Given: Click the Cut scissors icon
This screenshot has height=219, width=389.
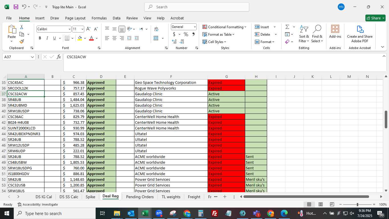Looking at the screenshot, I should tap(22, 27).
